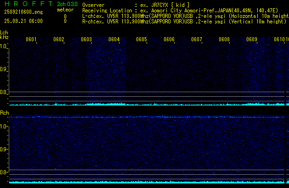Click the 0601 time marker
Image resolution: width=289 pixels, height=188 pixels.
[31, 40]
